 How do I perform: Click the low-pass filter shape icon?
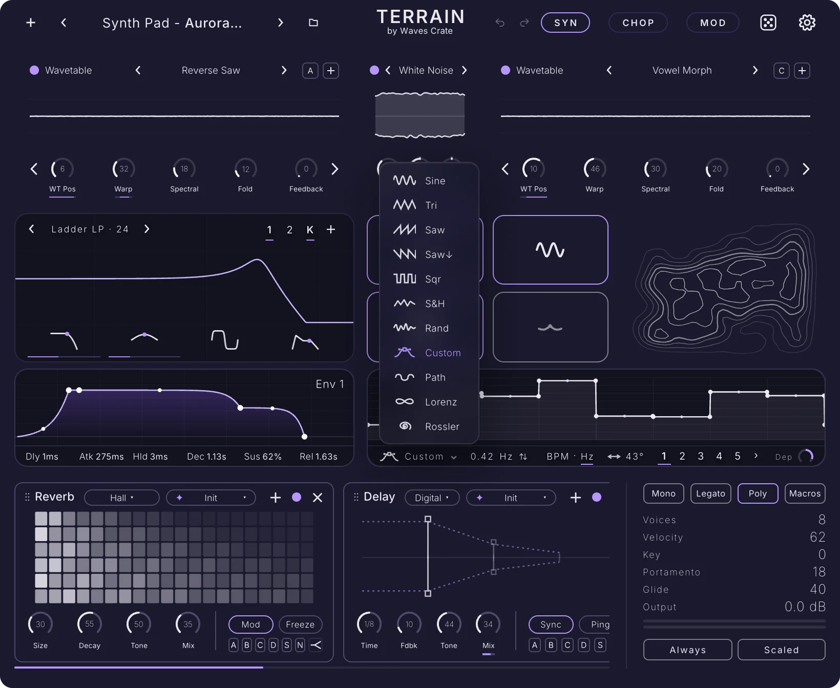pyautogui.click(x=64, y=340)
